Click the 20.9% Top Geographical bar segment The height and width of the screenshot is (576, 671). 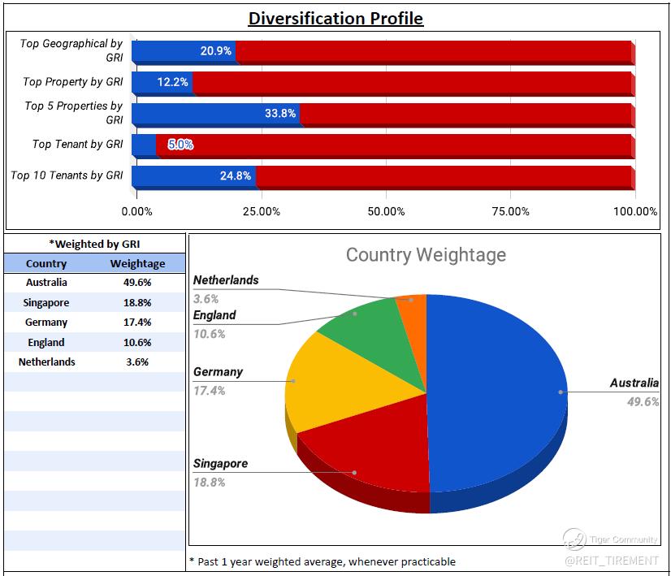[x=184, y=51]
